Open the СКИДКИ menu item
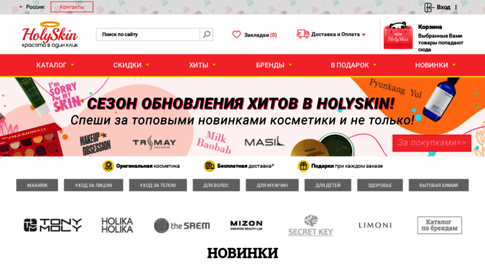 coord(127,65)
